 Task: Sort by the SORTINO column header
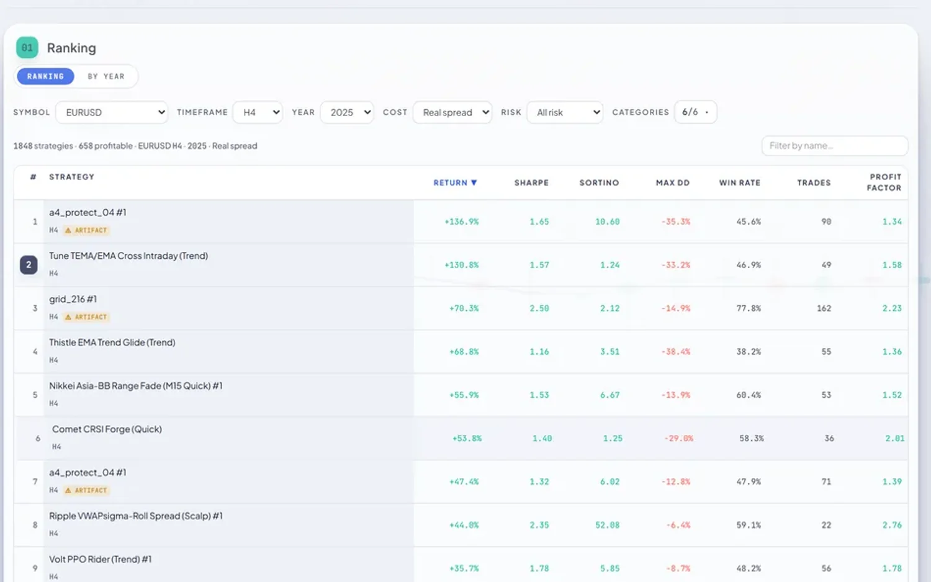coord(599,182)
